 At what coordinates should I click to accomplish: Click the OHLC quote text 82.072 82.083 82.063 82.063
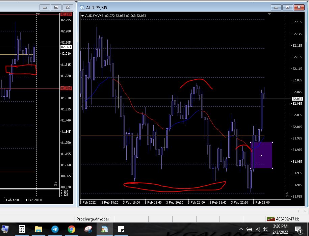[126, 16]
